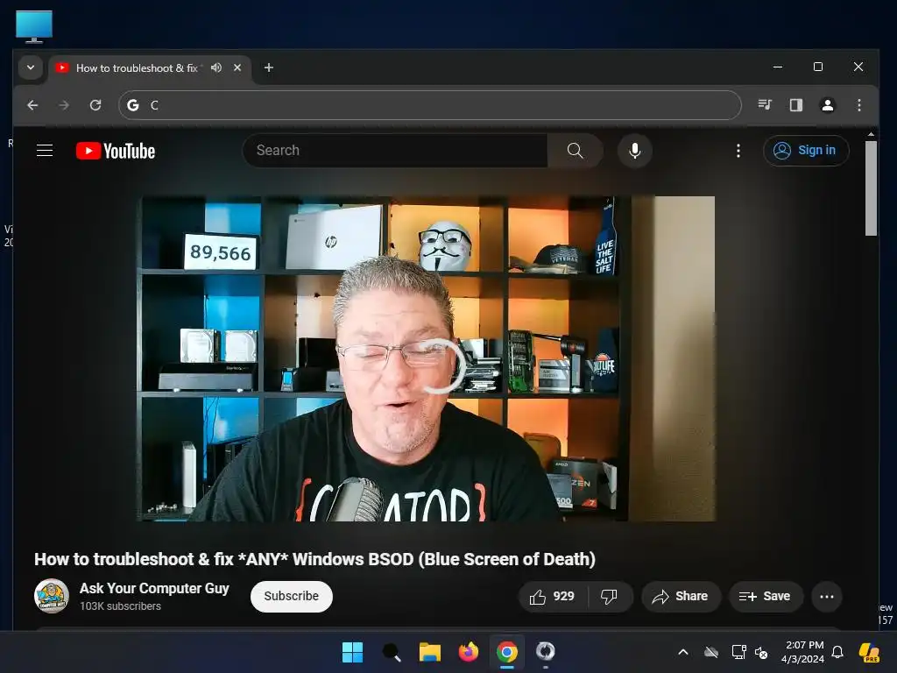Open YouTube settings three-dot menu
The image size is (897, 673).
pyautogui.click(x=738, y=151)
